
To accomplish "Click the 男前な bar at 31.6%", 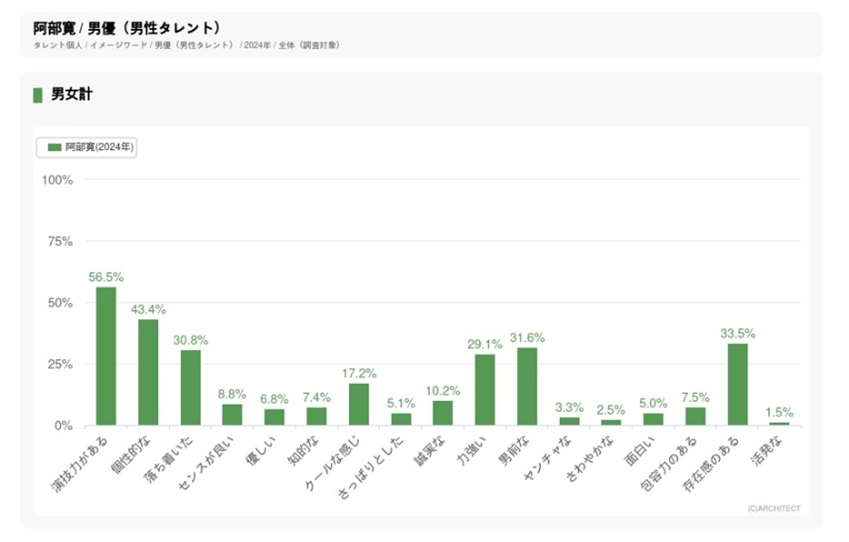I will pyautogui.click(x=527, y=386).
